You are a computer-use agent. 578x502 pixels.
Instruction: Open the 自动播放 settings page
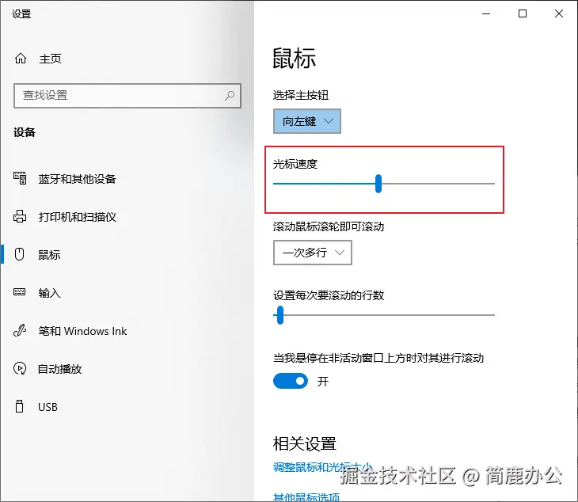pos(59,369)
